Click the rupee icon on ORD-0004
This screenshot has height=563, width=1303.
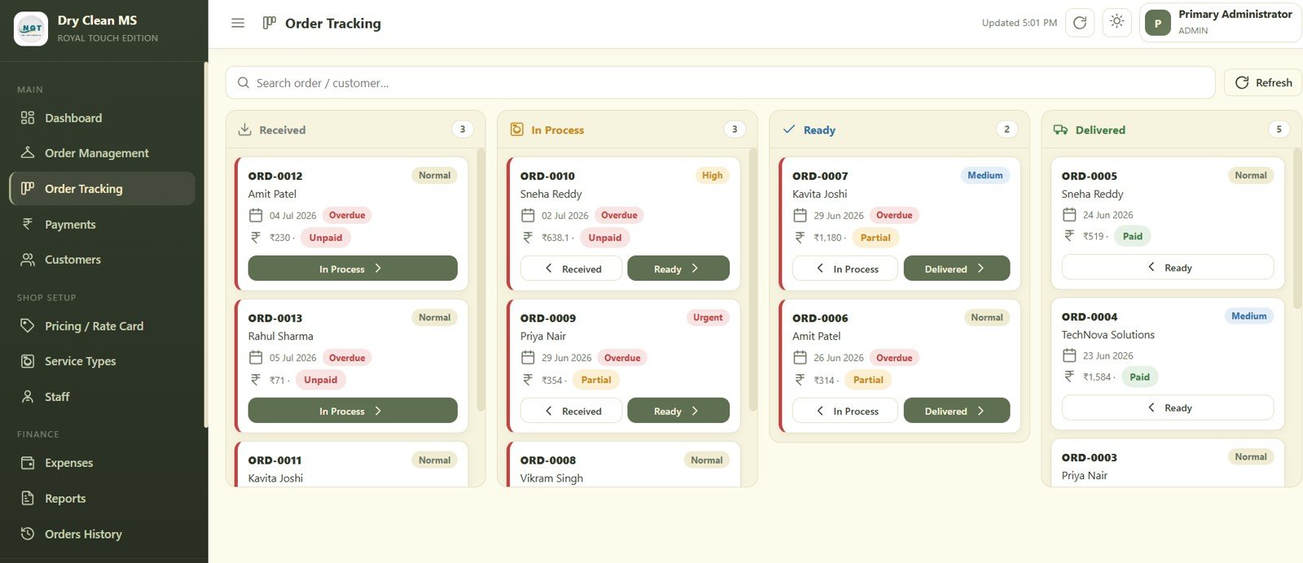tap(1069, 376)
